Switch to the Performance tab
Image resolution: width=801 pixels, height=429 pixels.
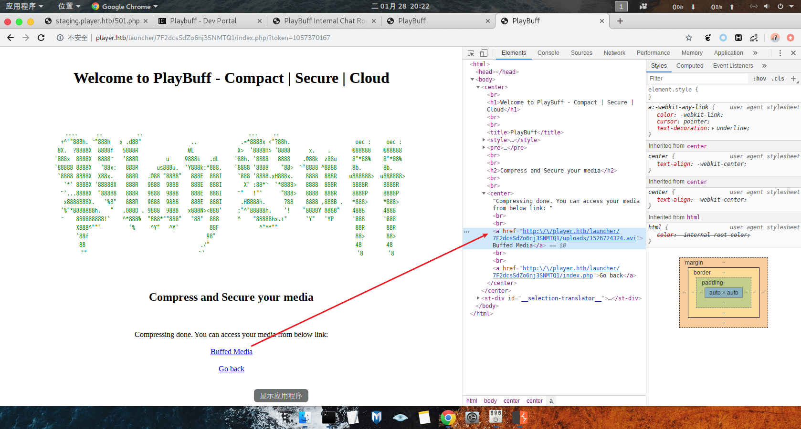pyautogui.click(x=653, y=53)
